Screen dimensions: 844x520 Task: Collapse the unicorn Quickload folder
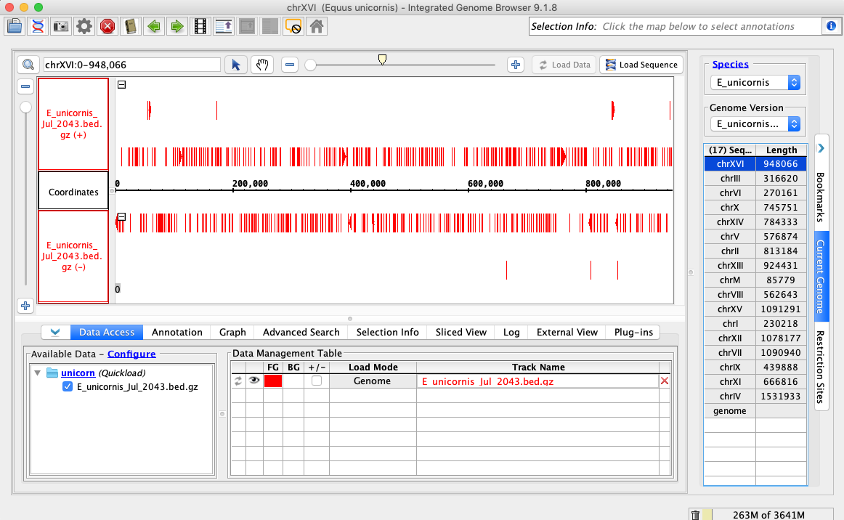(38, 373)
